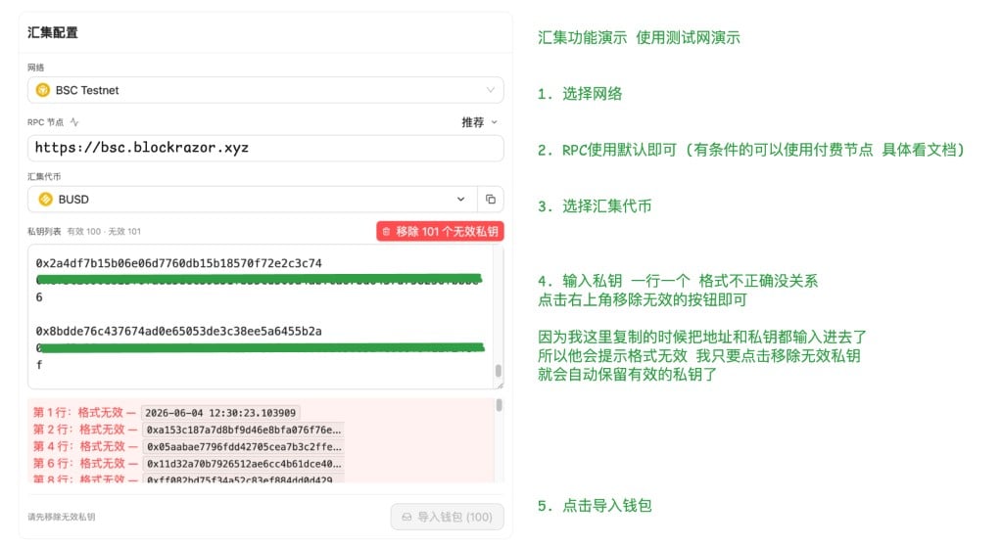Click address 0x8bdde76c437674ad0e65053de3c38ee5a6455b2a

[178, 331]
